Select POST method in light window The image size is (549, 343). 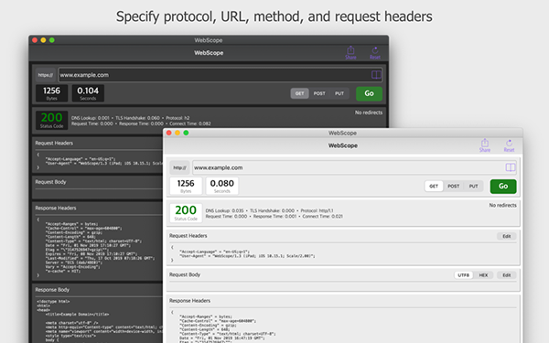pyautogui.click(x=454, y=187)
